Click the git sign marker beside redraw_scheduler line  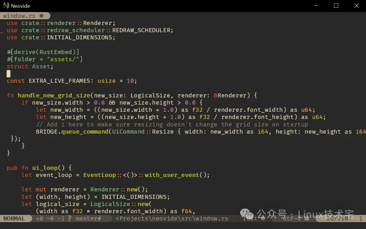click(x=1, y=33)
